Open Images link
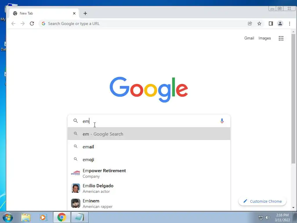 pyautogui.click(x=265, y=38)
